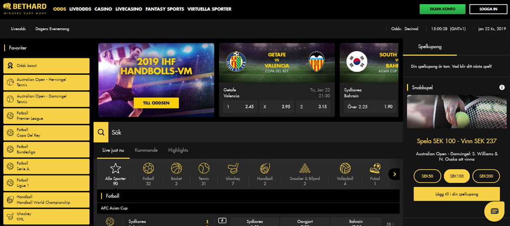Filter live events by Futsal icon
510x226 pixels.
(375, 168)
